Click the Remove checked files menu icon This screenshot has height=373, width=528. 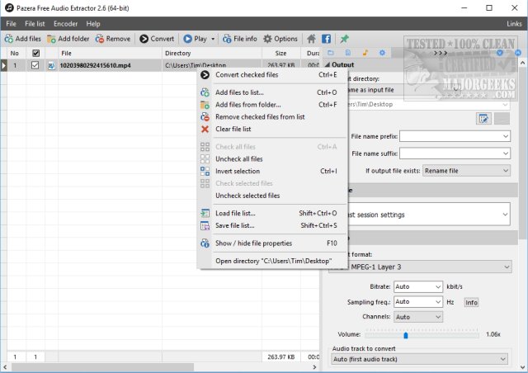click(205, 117)
